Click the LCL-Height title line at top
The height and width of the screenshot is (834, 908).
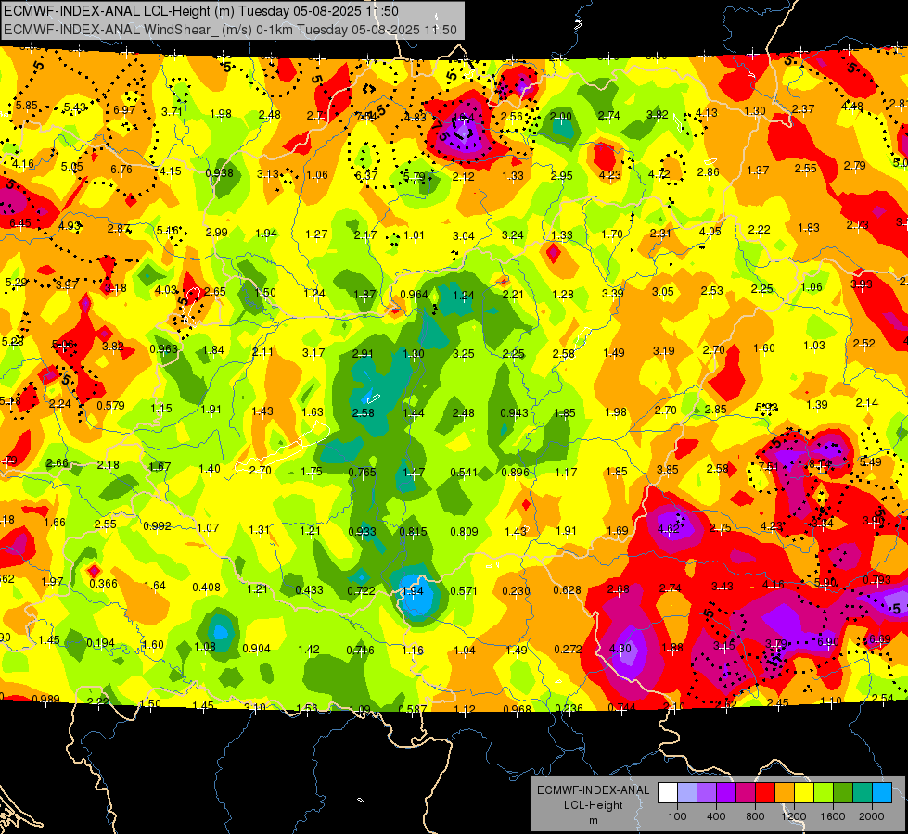click(201, 11)
